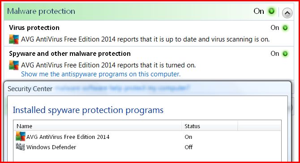Open Show me the antispyware programs link
300x163 pixels.
click(x=101, y=74)
